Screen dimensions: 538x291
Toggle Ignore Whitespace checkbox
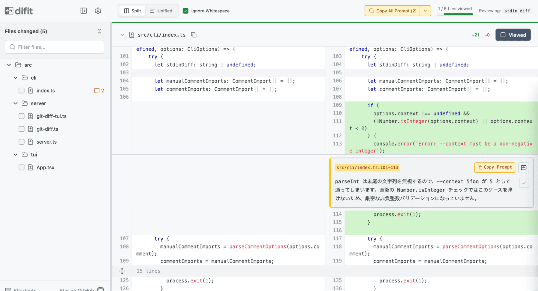tap(185, 11)
